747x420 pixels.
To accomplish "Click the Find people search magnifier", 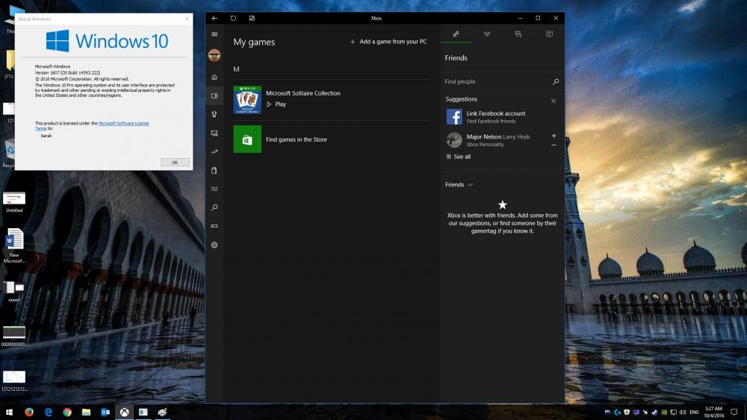I will [x=556, y=82].
